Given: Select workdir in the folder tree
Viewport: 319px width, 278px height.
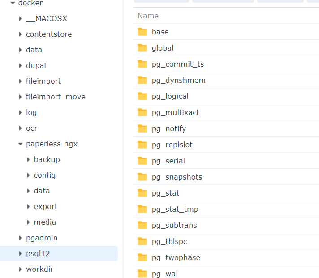Looking at the screenshot, I should tap(40, 269).
